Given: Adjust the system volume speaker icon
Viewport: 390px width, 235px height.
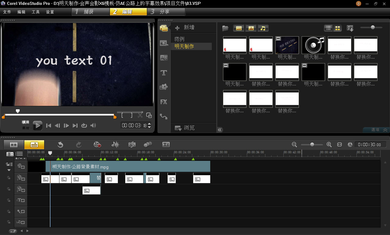Looking at the screenshot, I should click(x=93, y=125).
